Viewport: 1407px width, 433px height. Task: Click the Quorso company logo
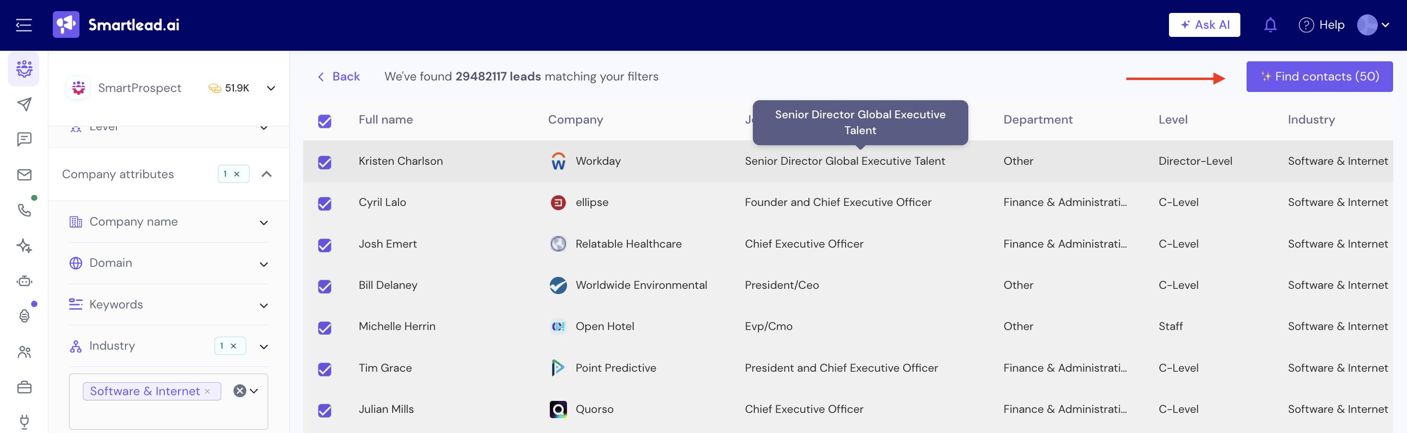pyautogui.click(x=557, y=410)
